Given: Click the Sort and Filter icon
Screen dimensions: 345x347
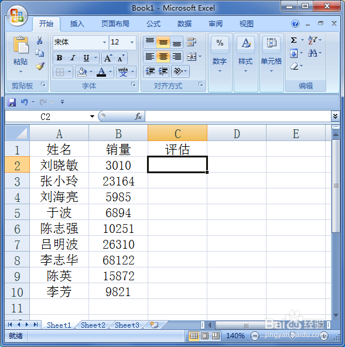Looking at the screenshot, I should pyautogui.click(x=312, y=40).
